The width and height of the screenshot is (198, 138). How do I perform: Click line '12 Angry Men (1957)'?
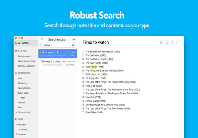(95, 78)
